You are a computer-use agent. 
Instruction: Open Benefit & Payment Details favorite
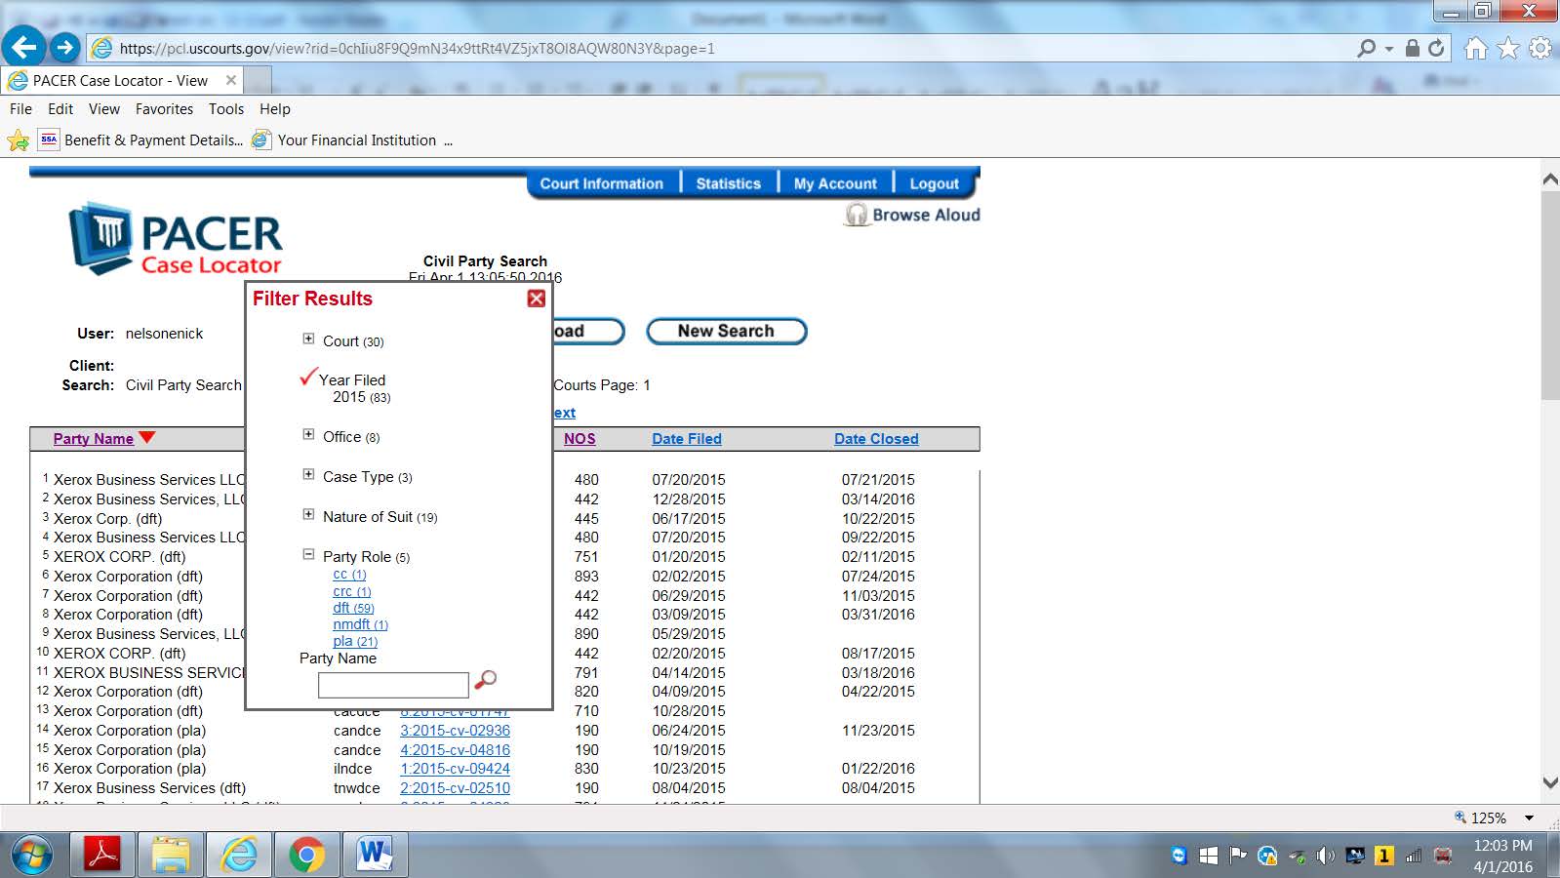[141, 140]
